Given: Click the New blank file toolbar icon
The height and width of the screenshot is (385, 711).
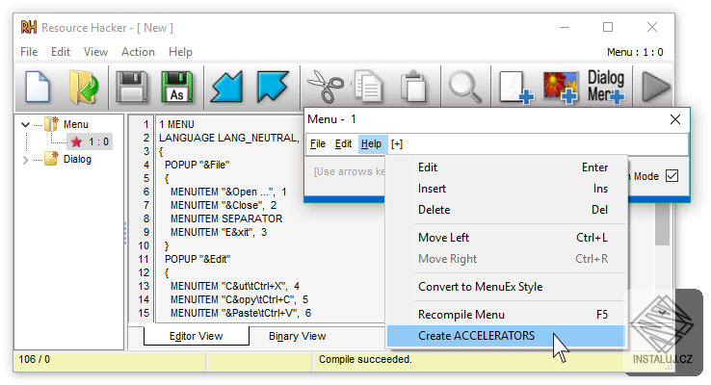Looking at the screenshot, I should 38,86.
